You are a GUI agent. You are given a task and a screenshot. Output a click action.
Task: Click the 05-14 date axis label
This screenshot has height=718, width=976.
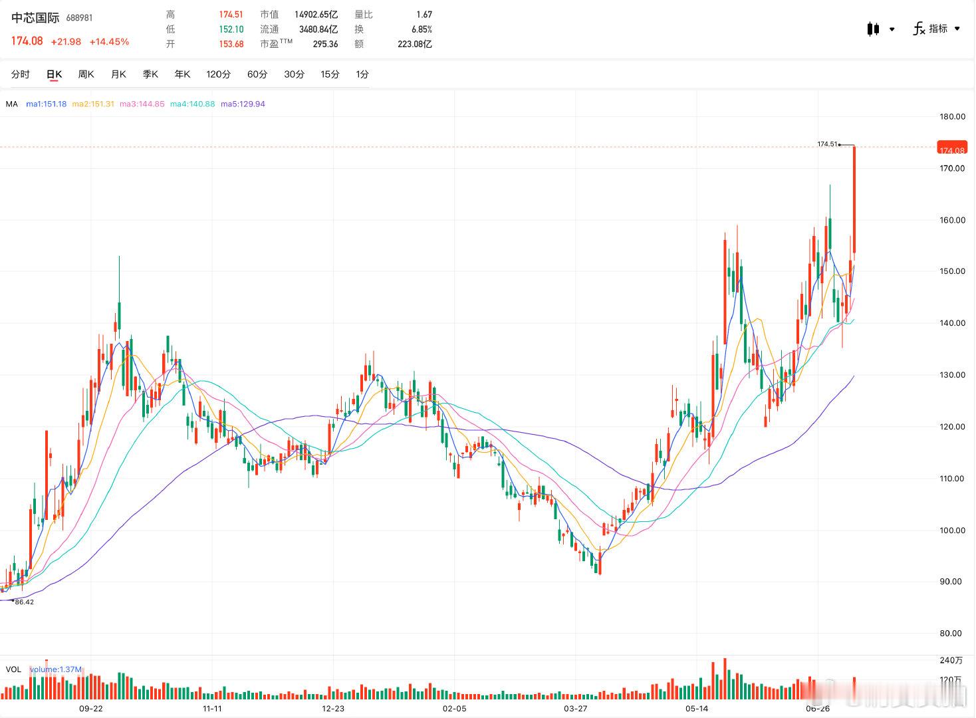tap(697, 708)
